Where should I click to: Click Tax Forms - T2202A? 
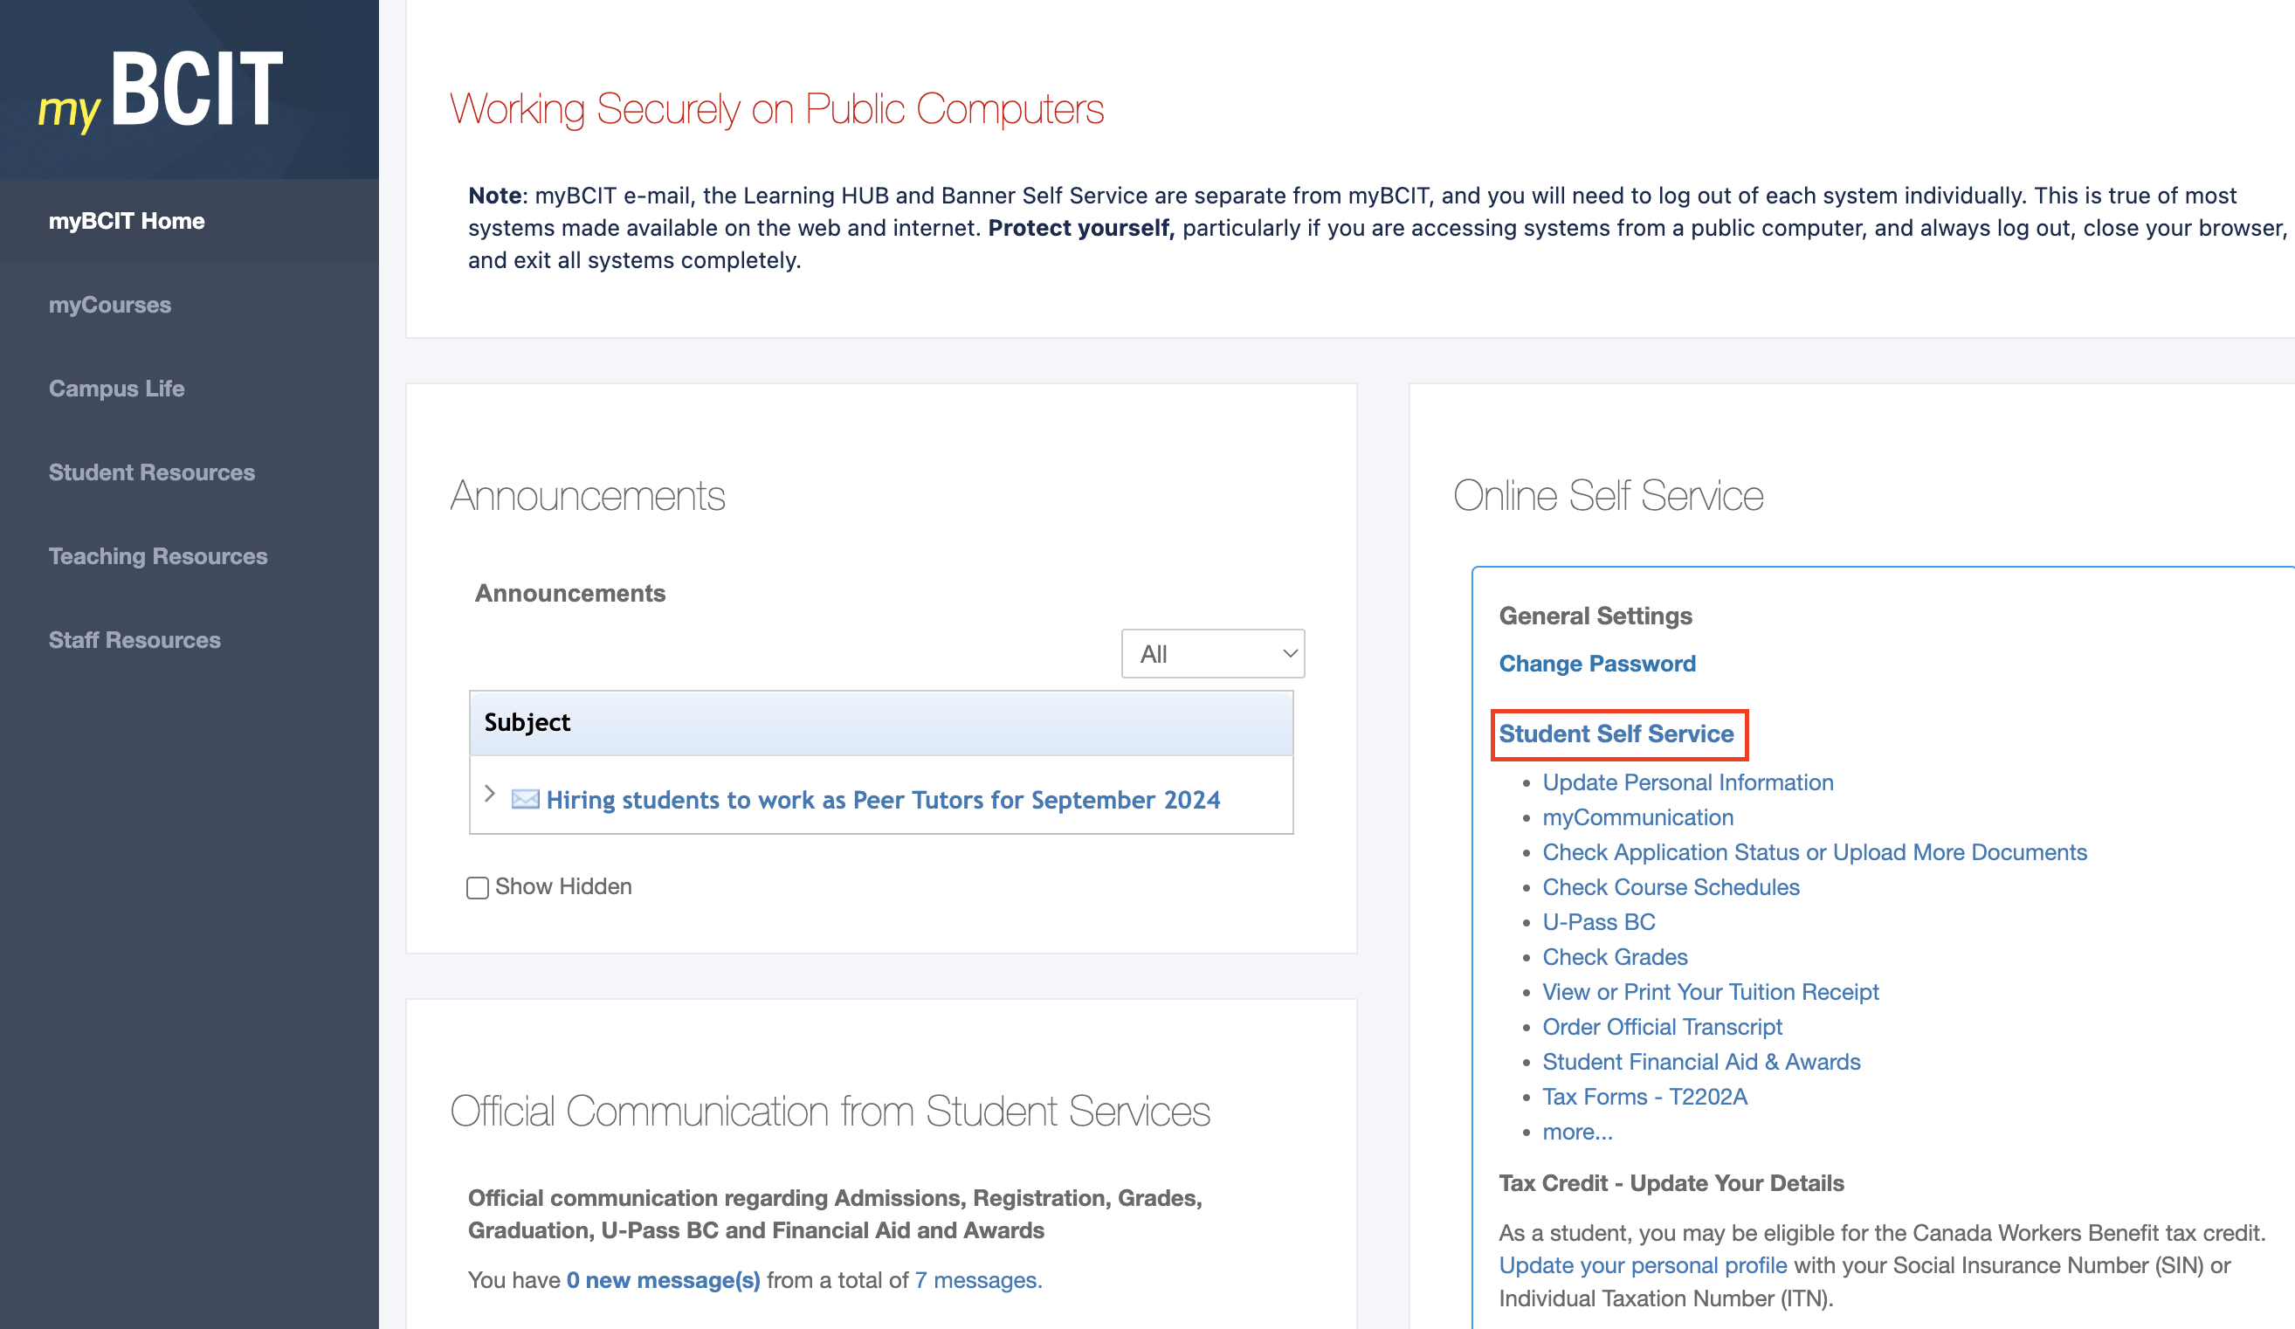(x=1644, y=1097)
